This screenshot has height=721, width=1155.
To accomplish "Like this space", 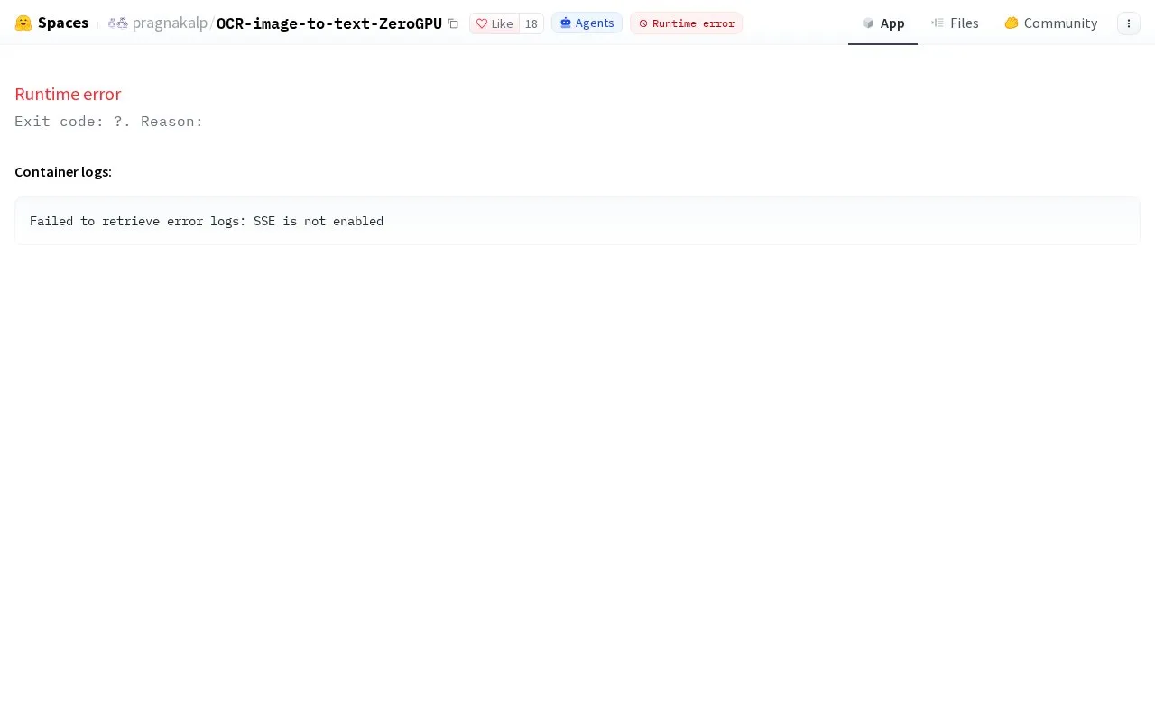I will (x=494, y=23).
